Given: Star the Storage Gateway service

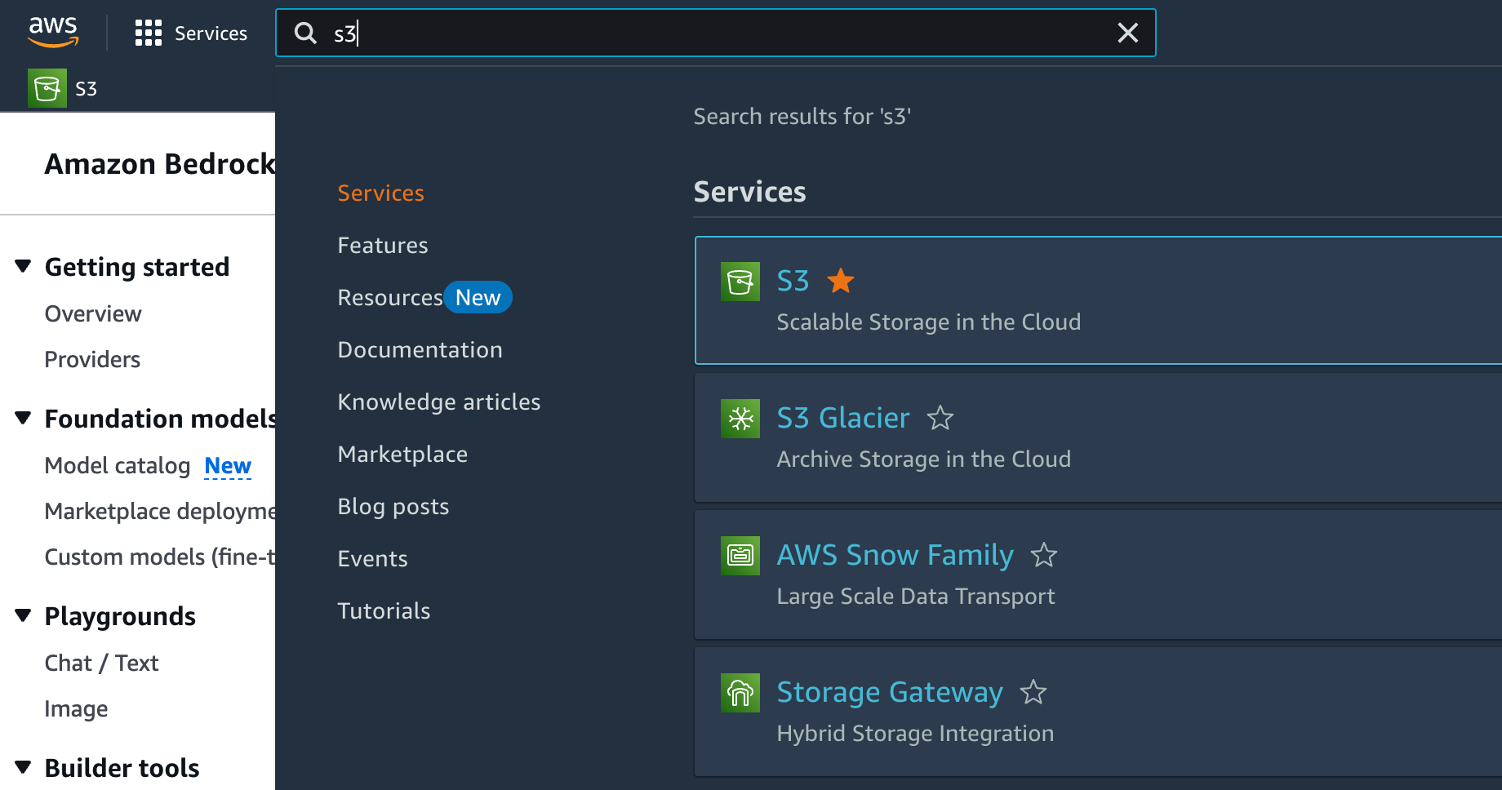Looking at the screenshot, I should [1033, 692].
